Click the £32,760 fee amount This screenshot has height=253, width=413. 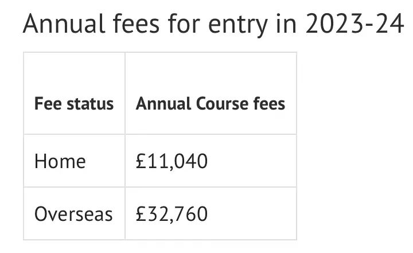(x=172, y=214)
